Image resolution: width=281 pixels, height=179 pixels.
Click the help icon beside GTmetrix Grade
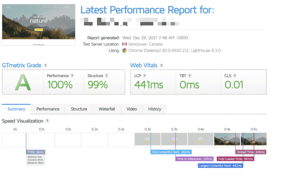coord(45,66)
